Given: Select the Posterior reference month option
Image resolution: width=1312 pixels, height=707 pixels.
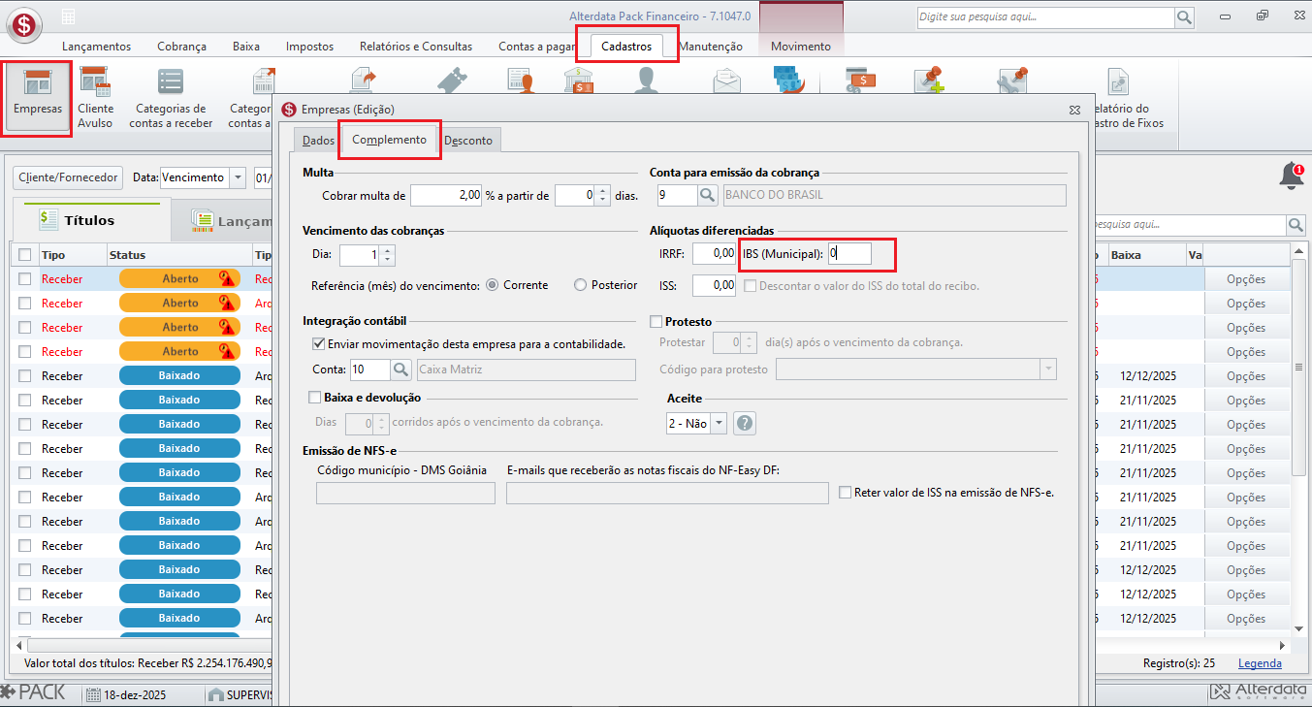Looking at the screenshot, I should point(581,285).
